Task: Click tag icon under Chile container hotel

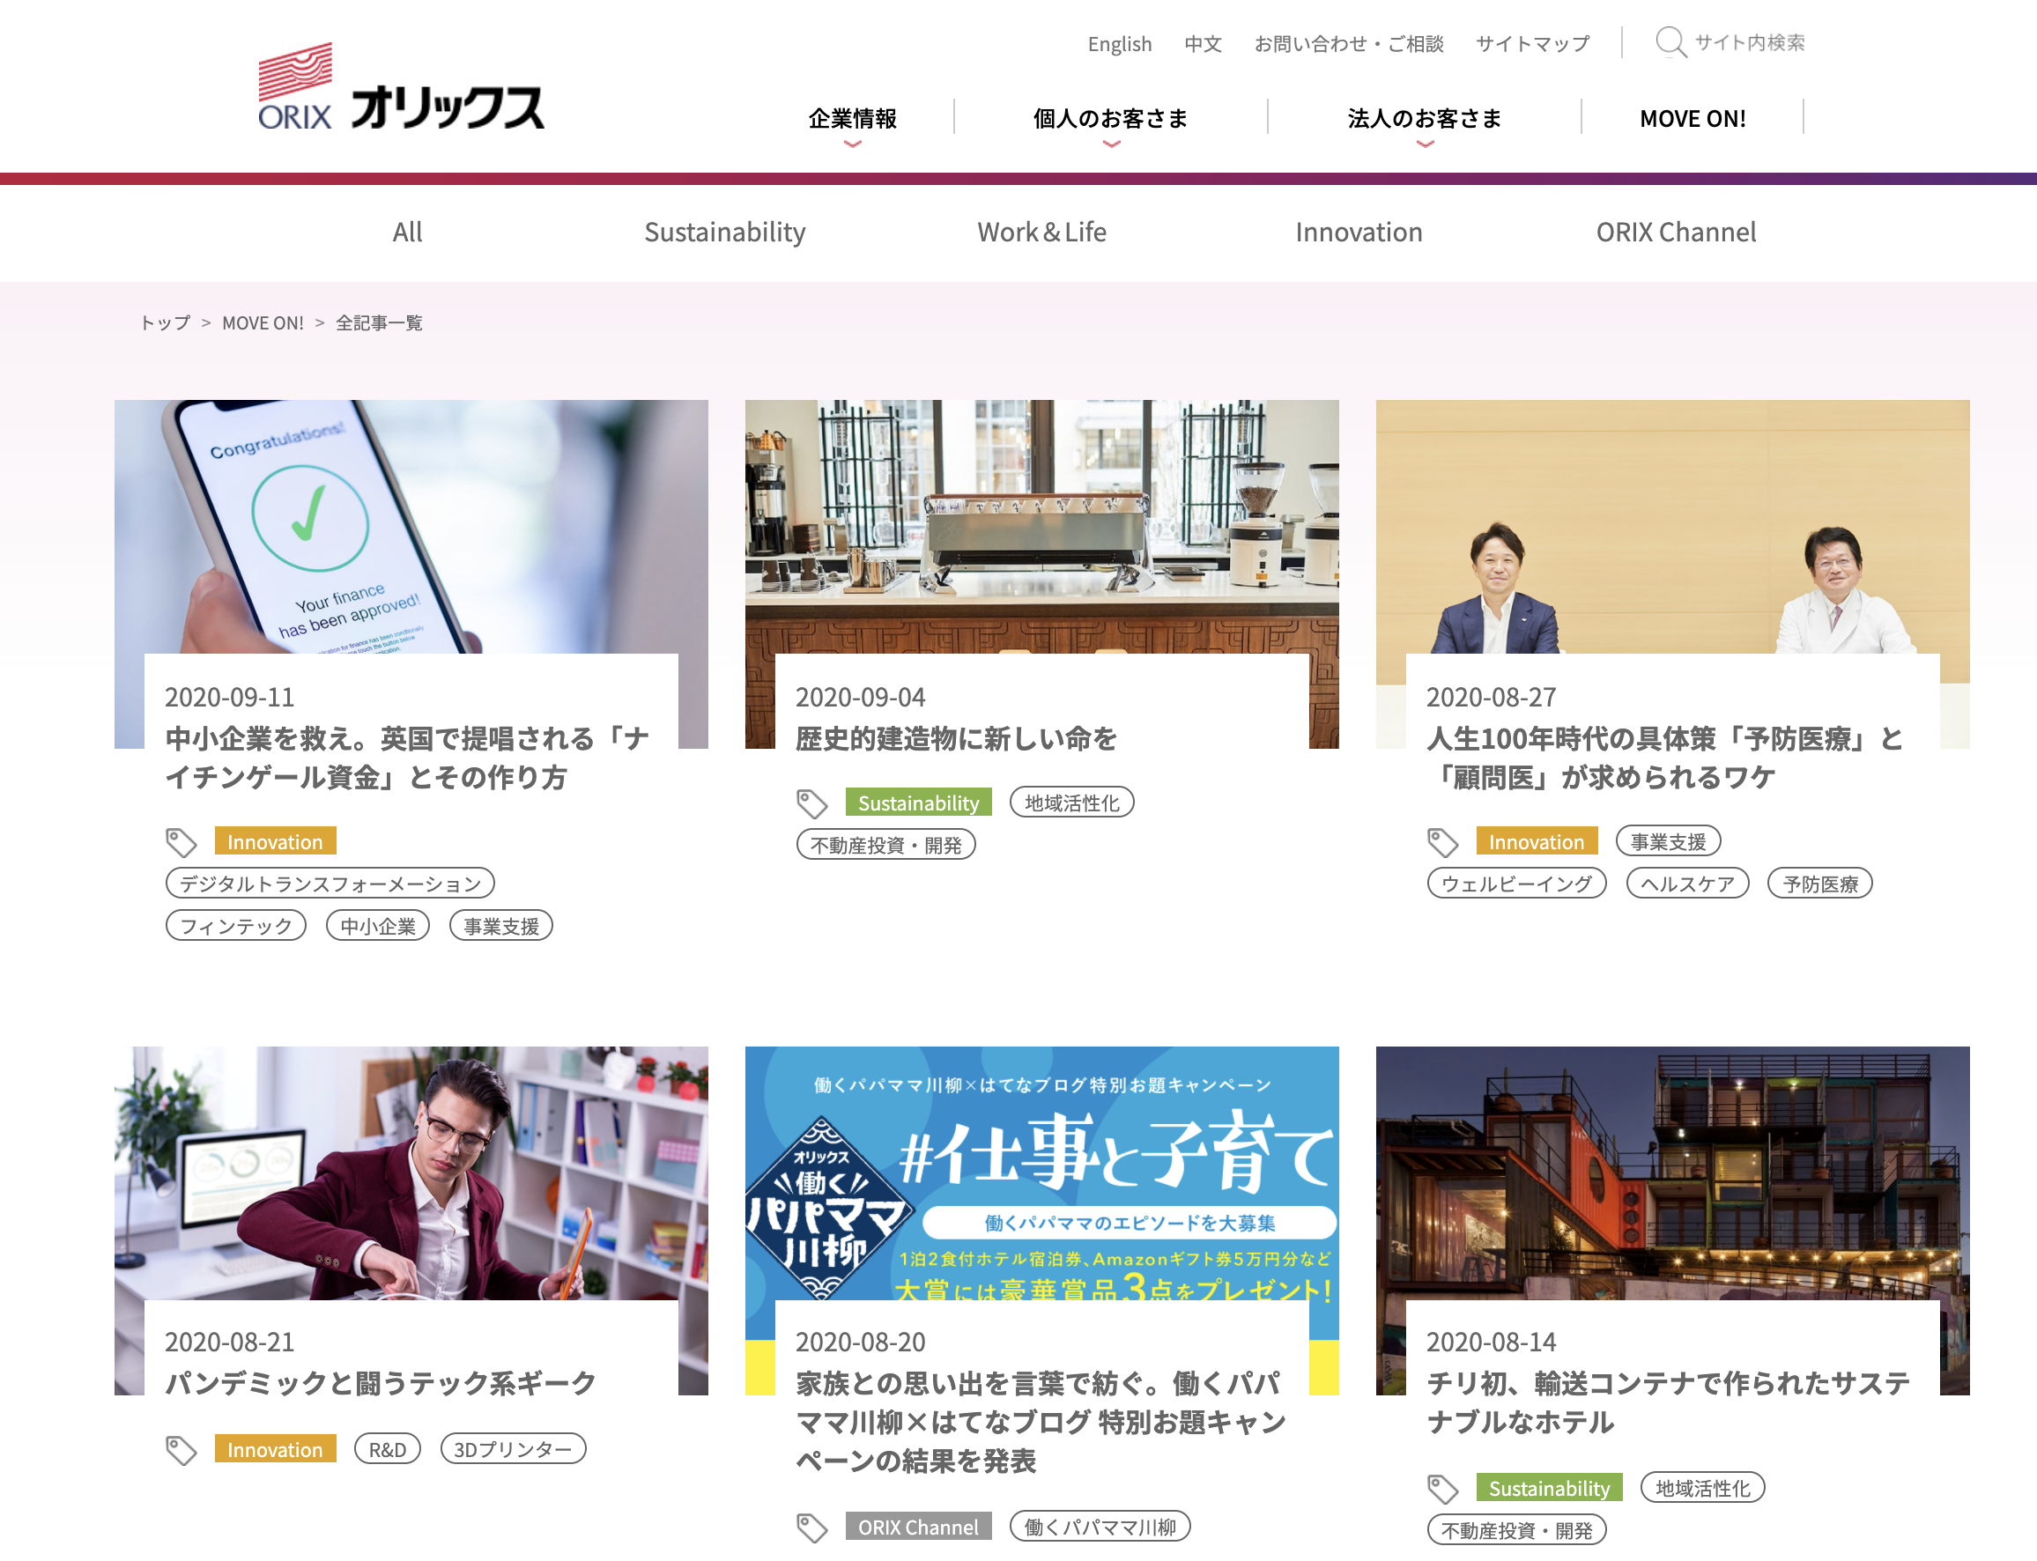Action: tap(1442, 1489)
